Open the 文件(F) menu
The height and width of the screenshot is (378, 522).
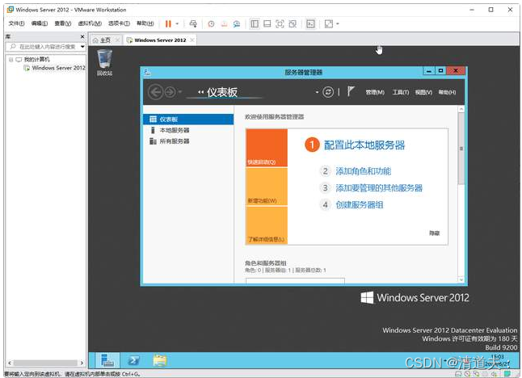coord(16,23)
